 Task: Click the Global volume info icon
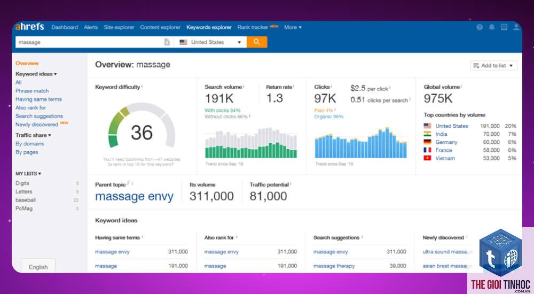[x=461, y=87]
